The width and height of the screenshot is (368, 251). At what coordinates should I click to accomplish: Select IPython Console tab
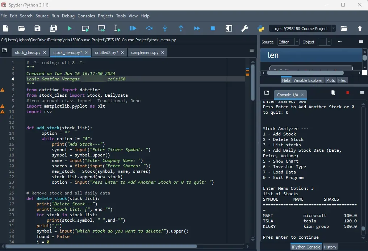click(x=306, y=247)
